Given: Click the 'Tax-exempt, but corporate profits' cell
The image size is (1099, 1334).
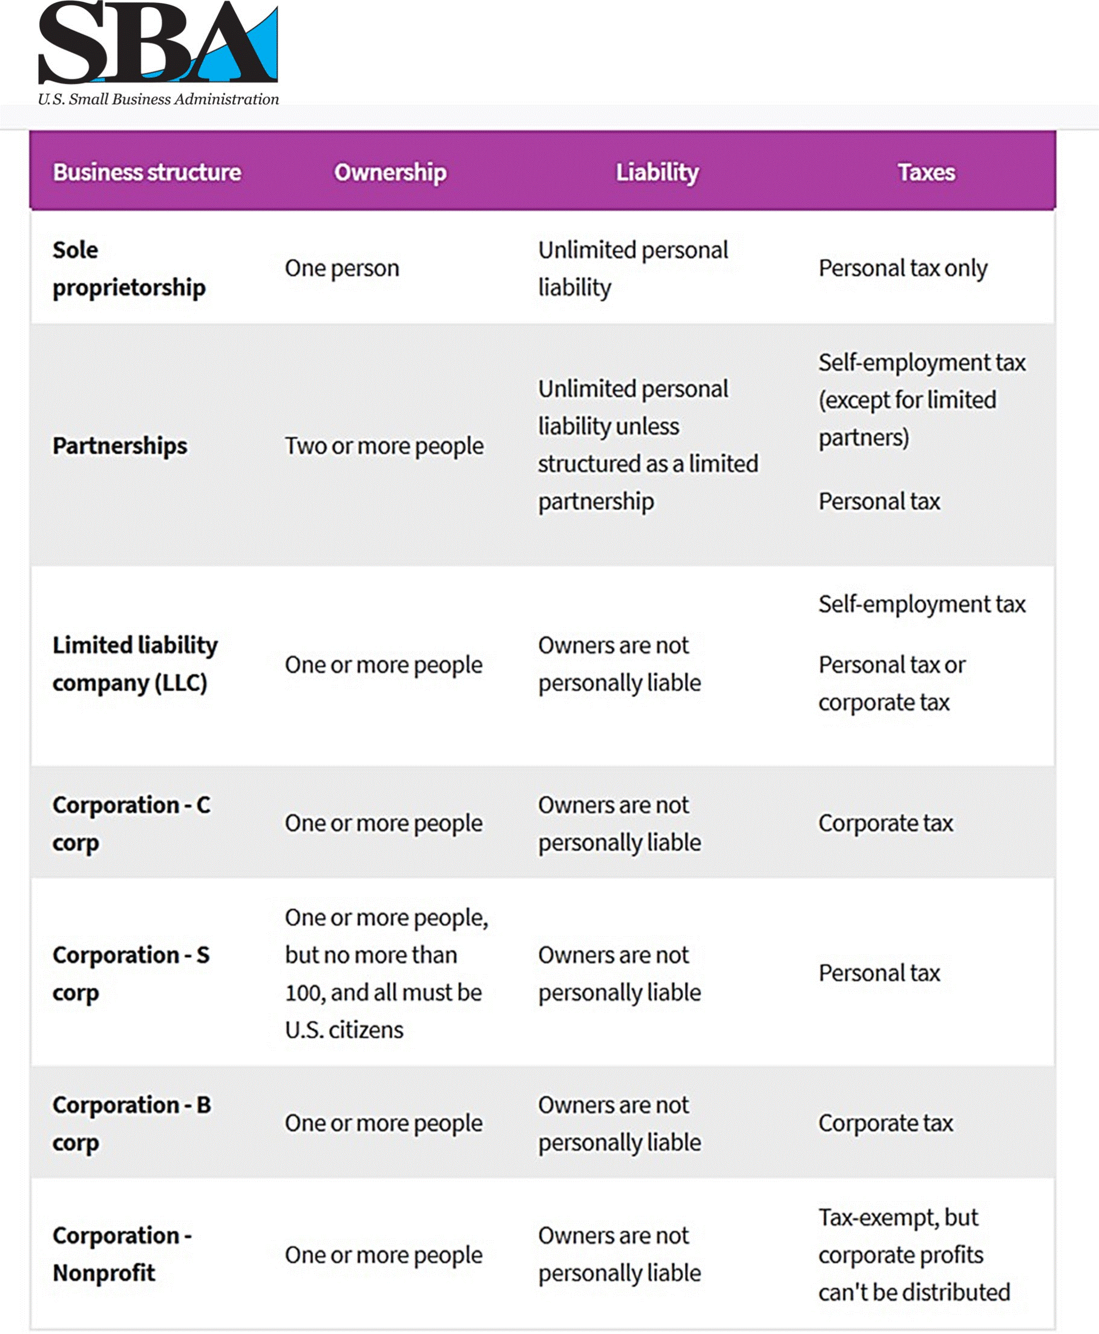Looking at the screenshot, I should [914, 1254].
